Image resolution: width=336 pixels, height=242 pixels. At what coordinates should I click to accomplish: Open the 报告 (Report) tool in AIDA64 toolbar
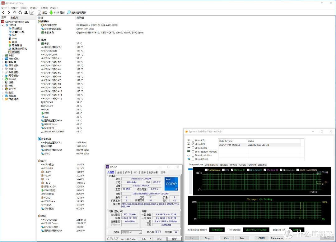[41, 12]
